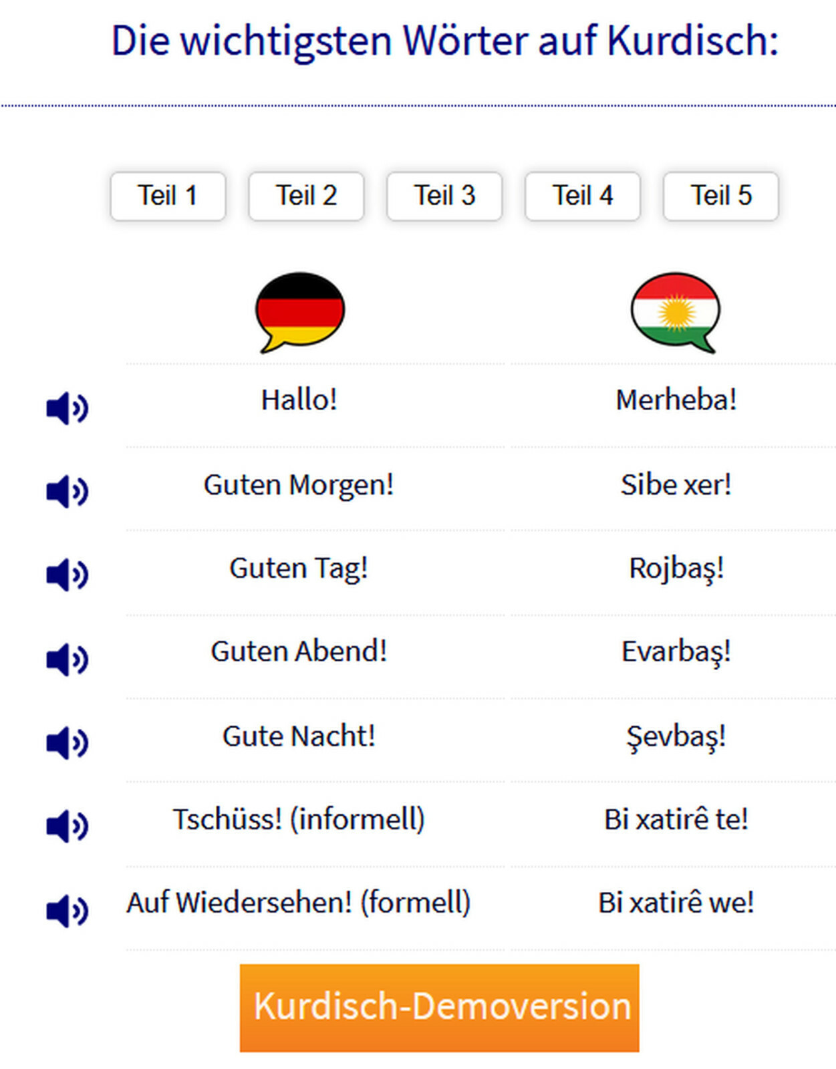Open the Teil 3 section
The height and width of the screenshot is (1069, 836).
[444, 196]
